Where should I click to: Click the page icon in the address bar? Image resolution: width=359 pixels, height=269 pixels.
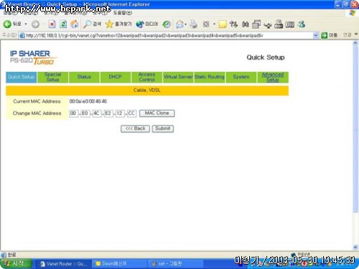22,36
